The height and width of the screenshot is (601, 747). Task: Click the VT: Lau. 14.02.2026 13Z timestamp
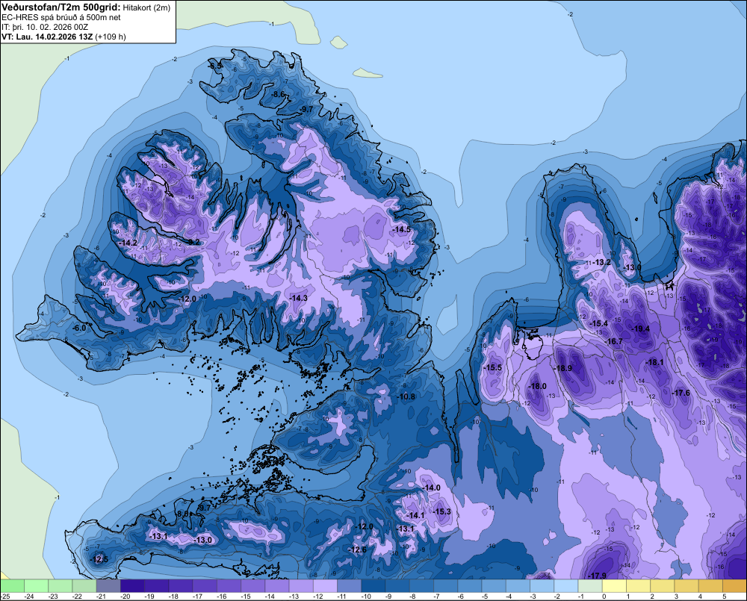pos(47,37)
